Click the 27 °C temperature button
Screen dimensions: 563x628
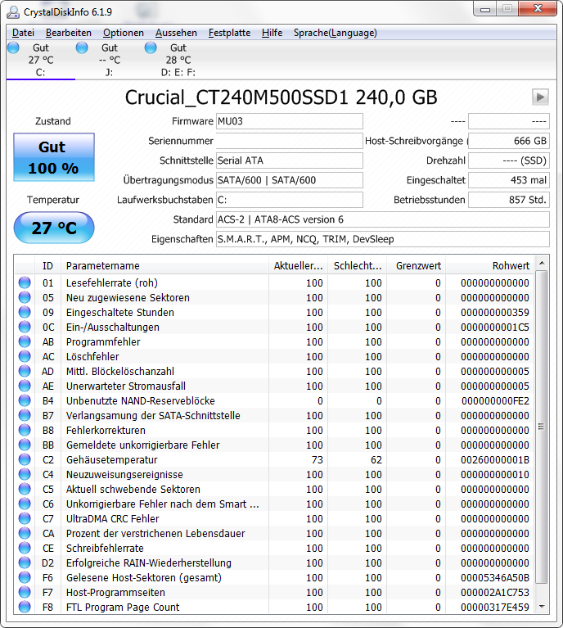click(54, 228)
